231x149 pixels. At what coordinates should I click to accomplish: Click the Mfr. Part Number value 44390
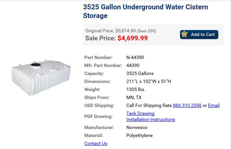tap(133, 65)
